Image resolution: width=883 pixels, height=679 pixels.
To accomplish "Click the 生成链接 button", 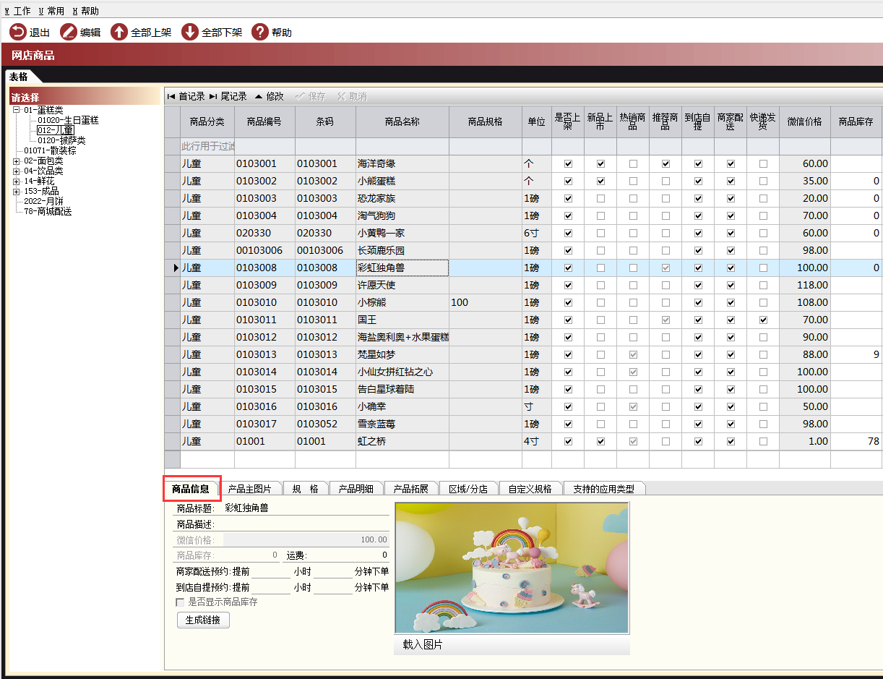I will click(203, 620).
